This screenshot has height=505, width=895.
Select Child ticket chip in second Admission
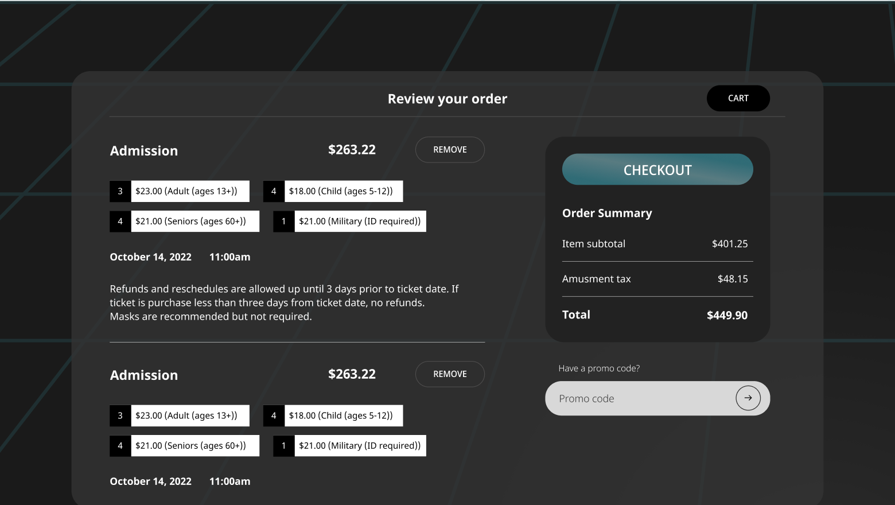(343, 415)
